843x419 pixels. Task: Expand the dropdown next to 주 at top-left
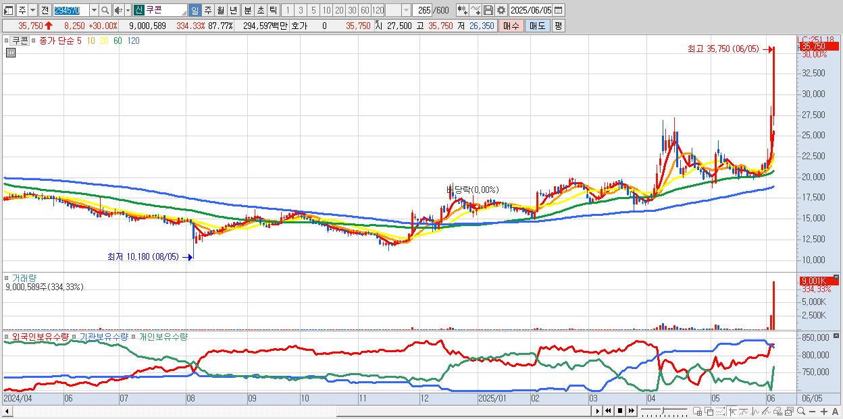32,10
